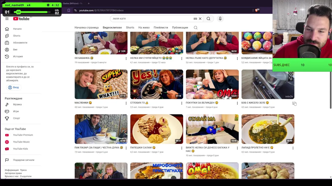Open the ОХ БАБАНКА video title
The image size is (332, 186).
point(84,58)
